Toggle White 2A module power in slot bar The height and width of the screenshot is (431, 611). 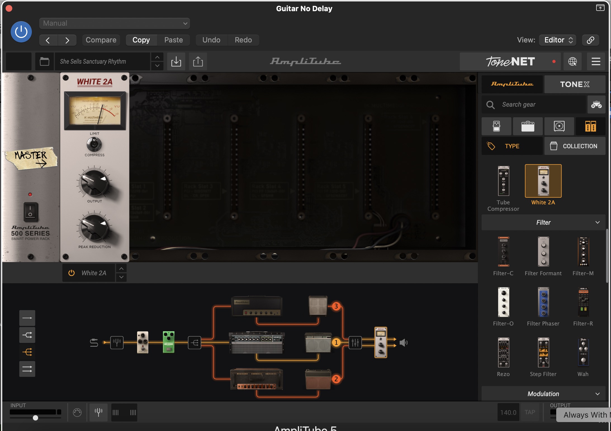(x=72, y=273)
